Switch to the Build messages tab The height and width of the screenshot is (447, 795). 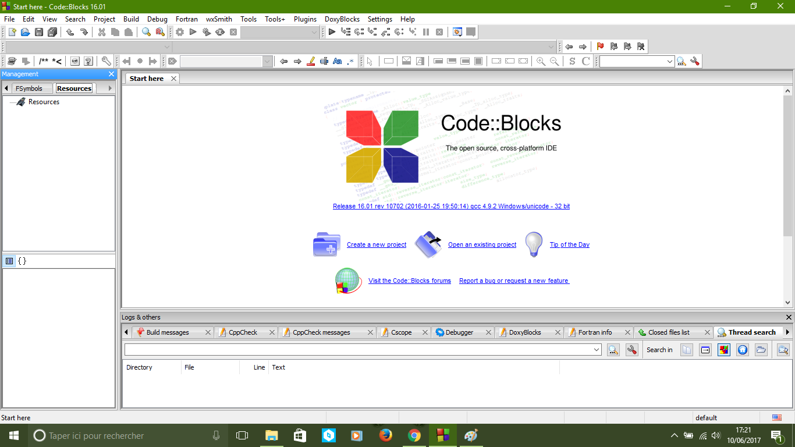point(168,332)
